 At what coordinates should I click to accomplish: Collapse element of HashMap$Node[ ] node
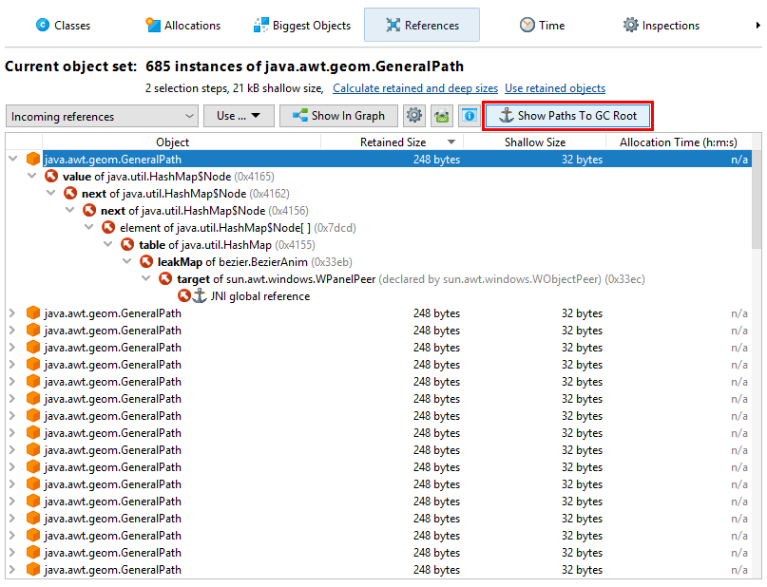(89, 227)
